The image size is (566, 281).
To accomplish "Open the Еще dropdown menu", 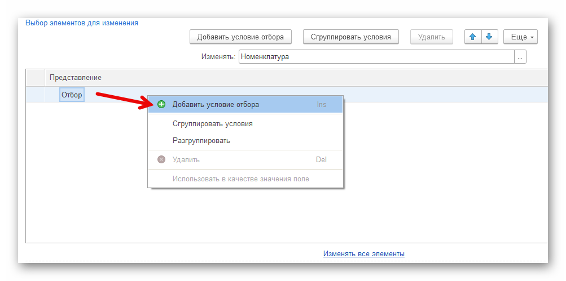I will 520,37.
